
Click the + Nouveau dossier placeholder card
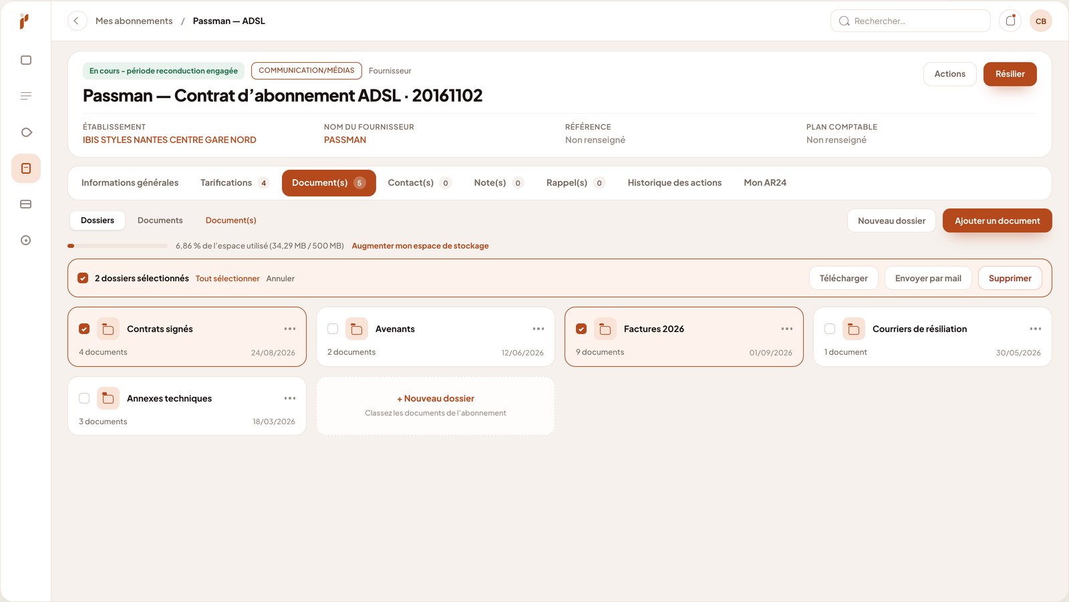point(436,406)
